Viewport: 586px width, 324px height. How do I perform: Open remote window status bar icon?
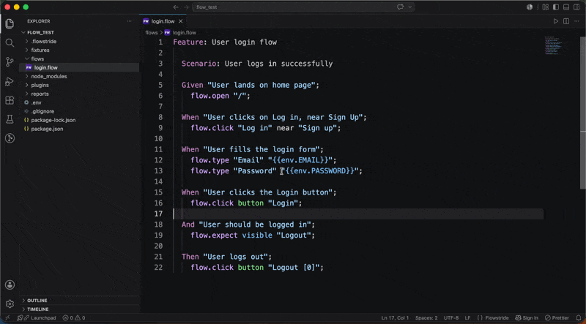[x=7, y=318]
